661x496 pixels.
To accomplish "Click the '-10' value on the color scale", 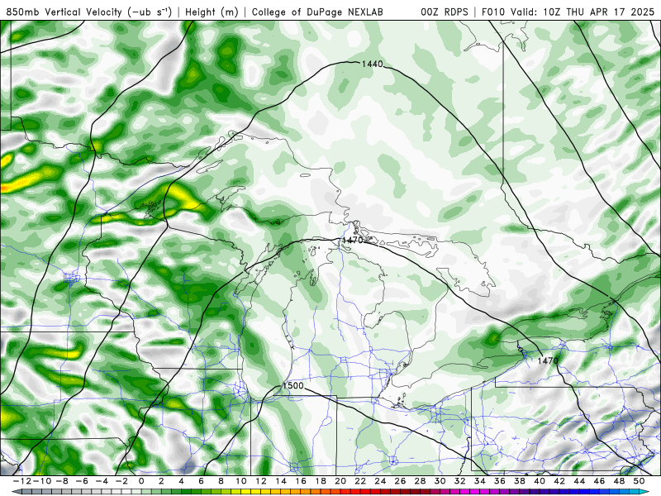I will tap(42, 481).
